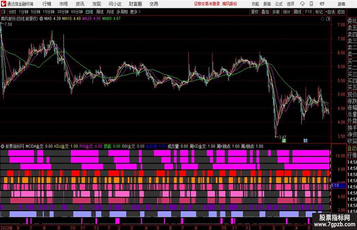Open the mail envelope icon
Viewport: 357px width, 230px height.
[x=322, y=4]
